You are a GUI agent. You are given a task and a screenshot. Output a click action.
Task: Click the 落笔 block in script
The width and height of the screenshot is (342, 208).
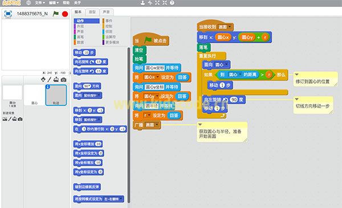(x=203, y=47)
